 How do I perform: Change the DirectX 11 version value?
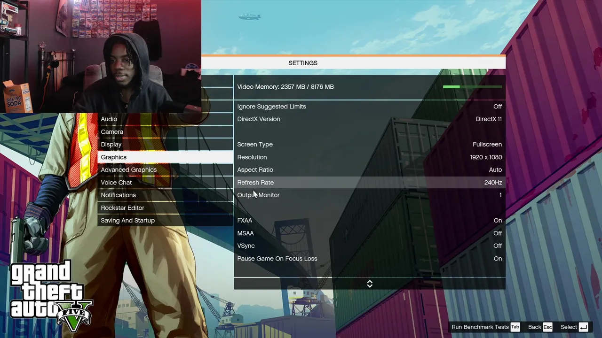(489, 119)
